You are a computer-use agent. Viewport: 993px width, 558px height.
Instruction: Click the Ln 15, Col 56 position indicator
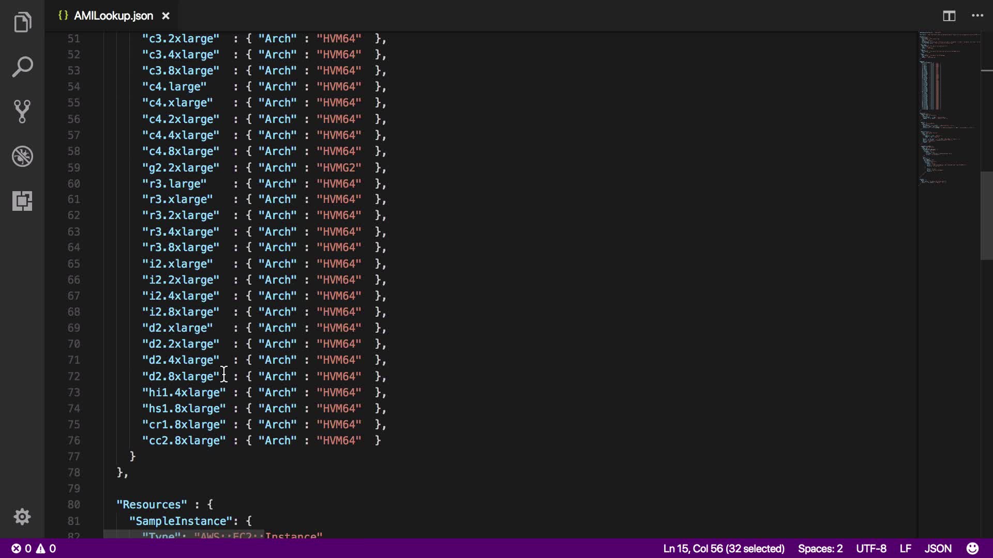click(x=724, y=549)
